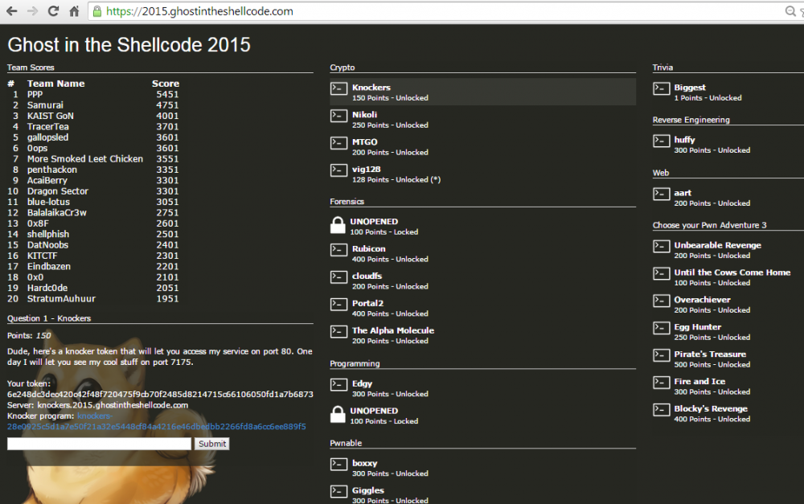The width and height of the screenshot is (804, 504).
Task: Open the aart web challenge
Action: [x=683, y=193]
